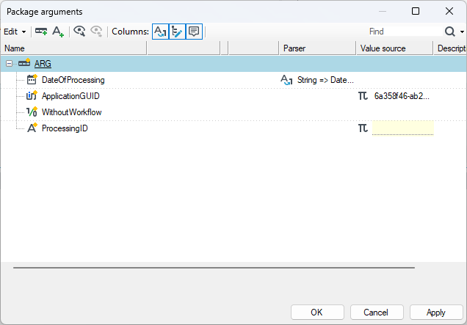The image size is (467, 325).
Task: Click the add string argument icon
Action: pos(58,32)
